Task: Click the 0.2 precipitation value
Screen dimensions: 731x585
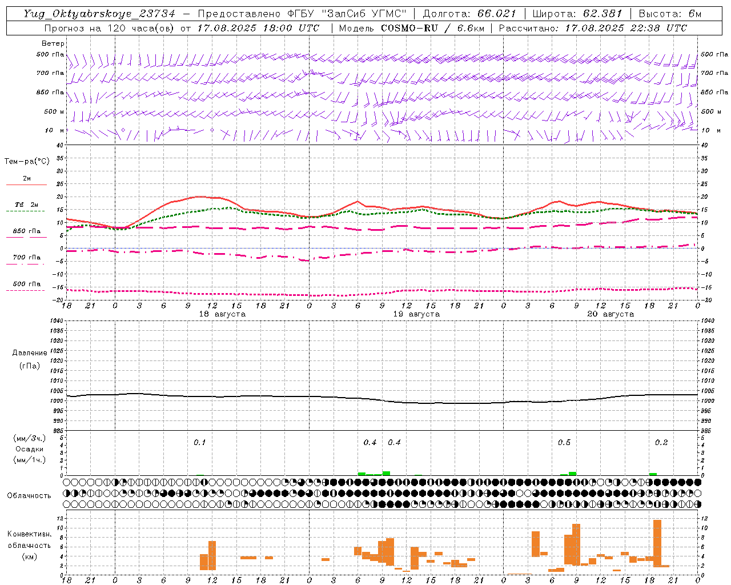Action: 661,442
